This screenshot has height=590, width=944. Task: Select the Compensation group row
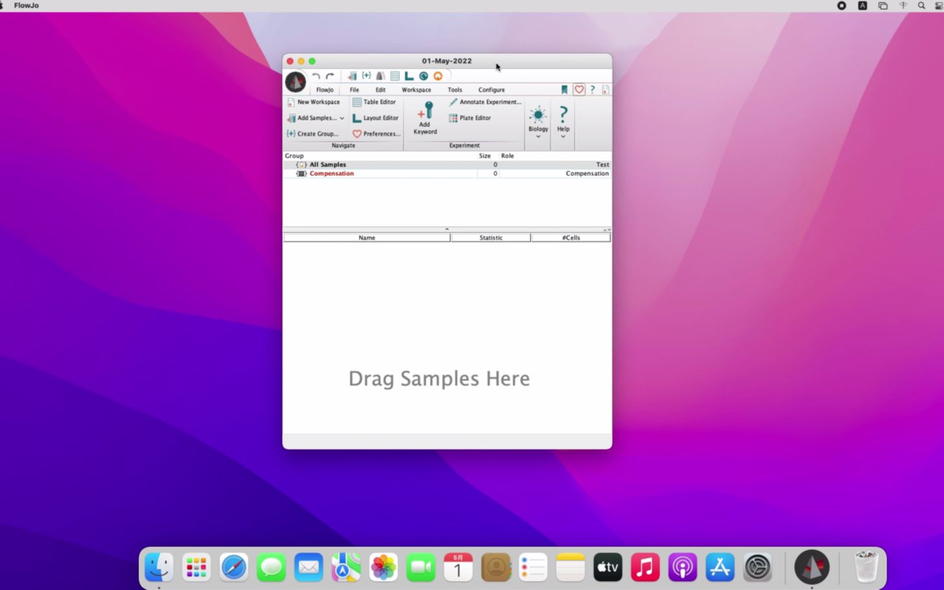[447, 174]
